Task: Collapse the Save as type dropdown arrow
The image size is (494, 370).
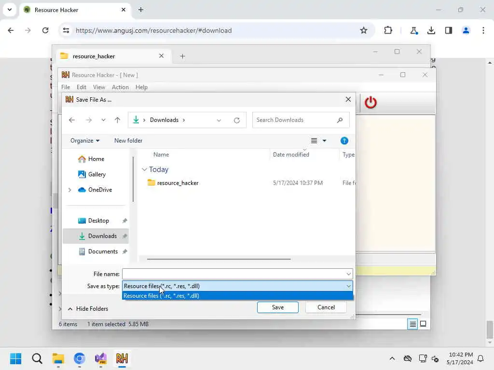Action: click(348, 286)
